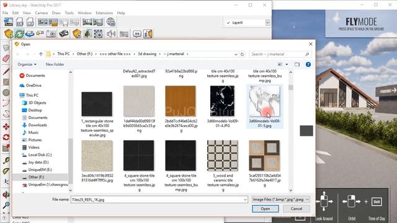Open the Camera menu
397x223 pixels.
click(42, 13)
